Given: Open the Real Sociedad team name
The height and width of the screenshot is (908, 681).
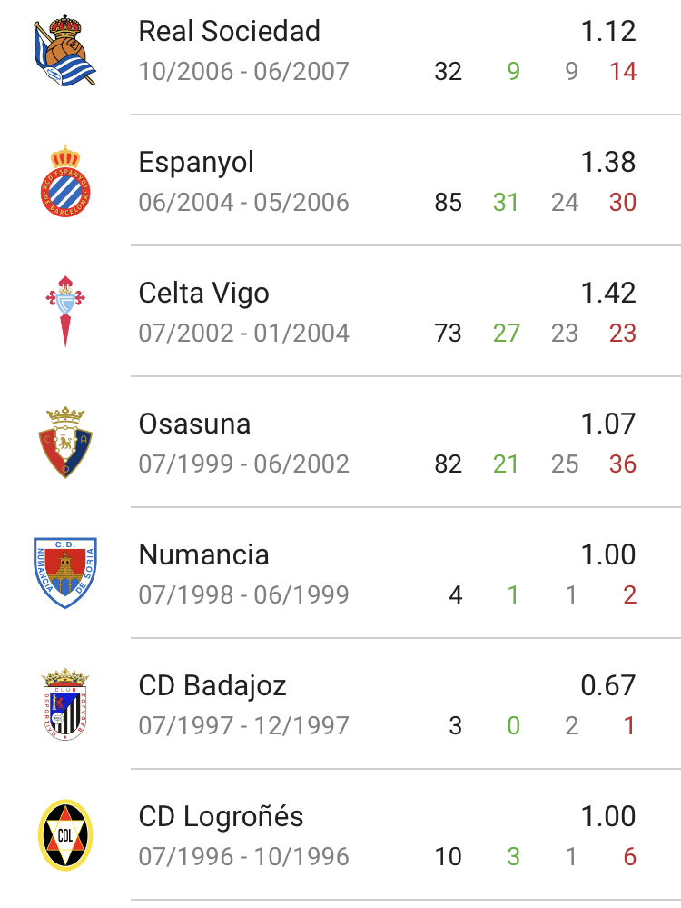Looking at the screenshot, I should click(229, 31).
